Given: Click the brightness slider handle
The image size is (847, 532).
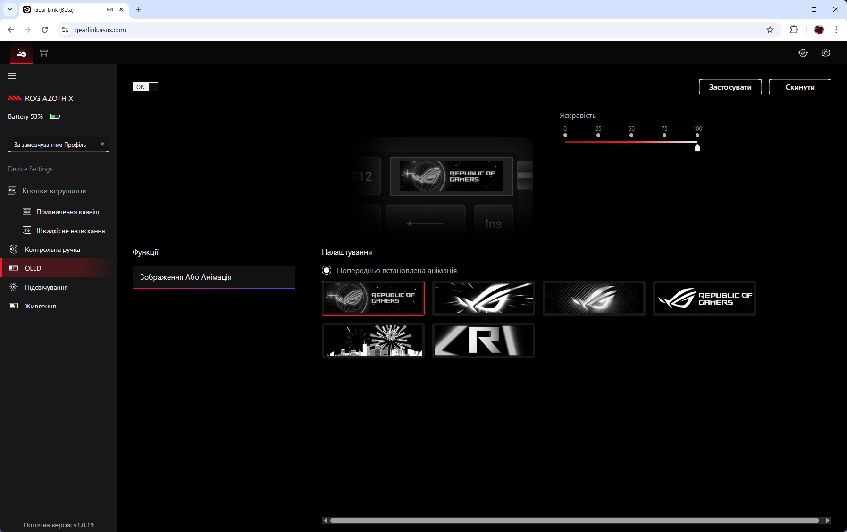Looking at the screenshot, I should (x=697, y=148).
